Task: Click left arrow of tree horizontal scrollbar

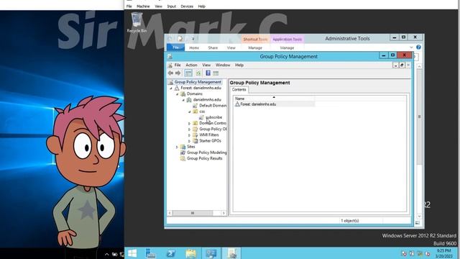Action: pyautogui.click(x=170, y=213)
